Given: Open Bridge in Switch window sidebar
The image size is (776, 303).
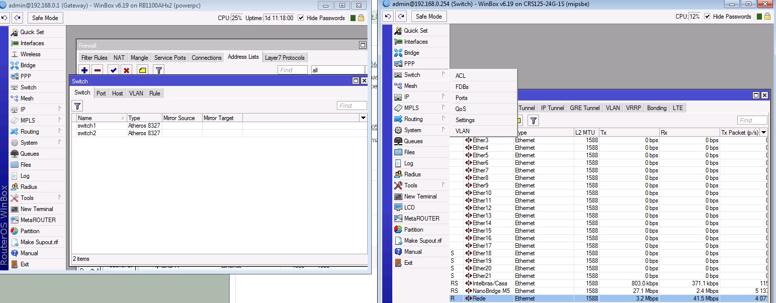Looking at the screenshot, I should coord(411,53).
